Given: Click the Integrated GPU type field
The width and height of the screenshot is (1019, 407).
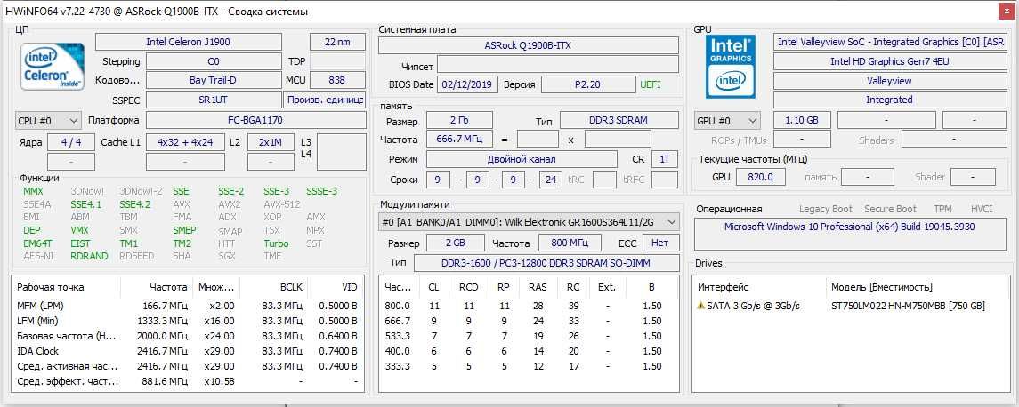Looking at the screenshot, I should pos(890,100).
